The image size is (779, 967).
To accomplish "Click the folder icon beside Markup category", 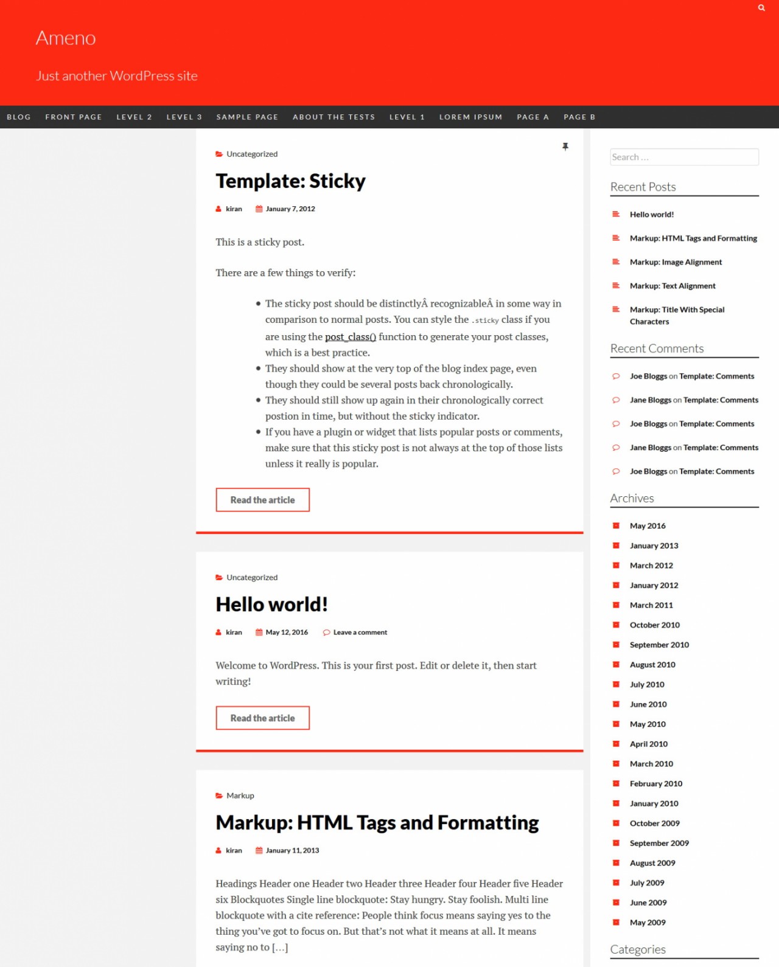I will (x=219, y=796).
